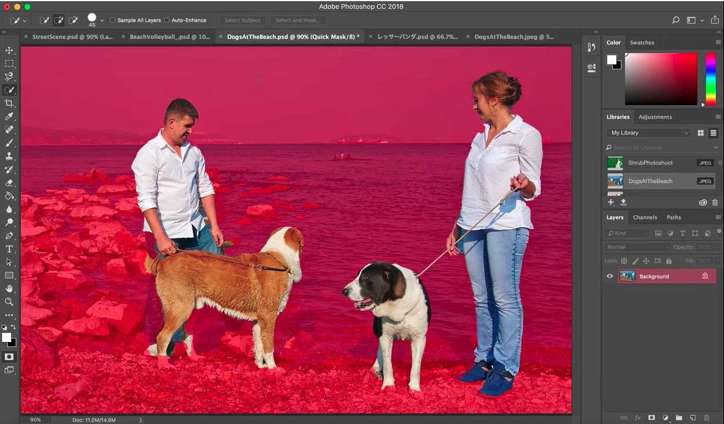724x424 pixels.
Task: Open the My Library dropdown
Action: (649, 133)
